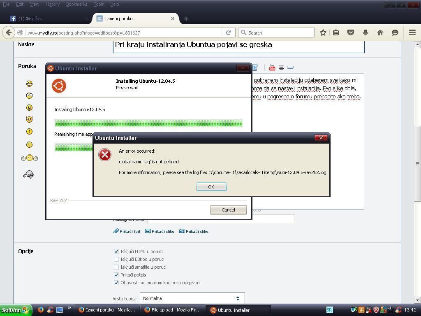Insert the exclamation mark smiley

click(x=29, y=131)
